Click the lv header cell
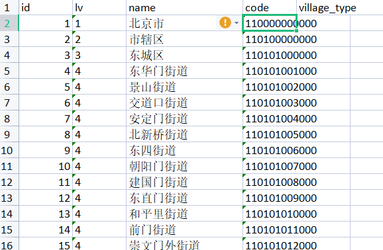 point(99,7)
